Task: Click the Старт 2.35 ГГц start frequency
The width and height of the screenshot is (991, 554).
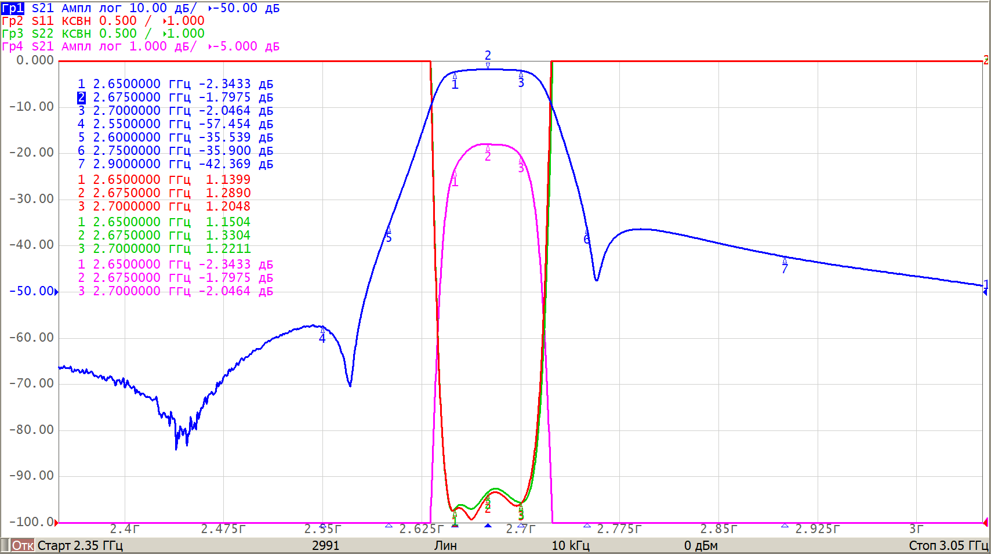Action: (80, 545)
